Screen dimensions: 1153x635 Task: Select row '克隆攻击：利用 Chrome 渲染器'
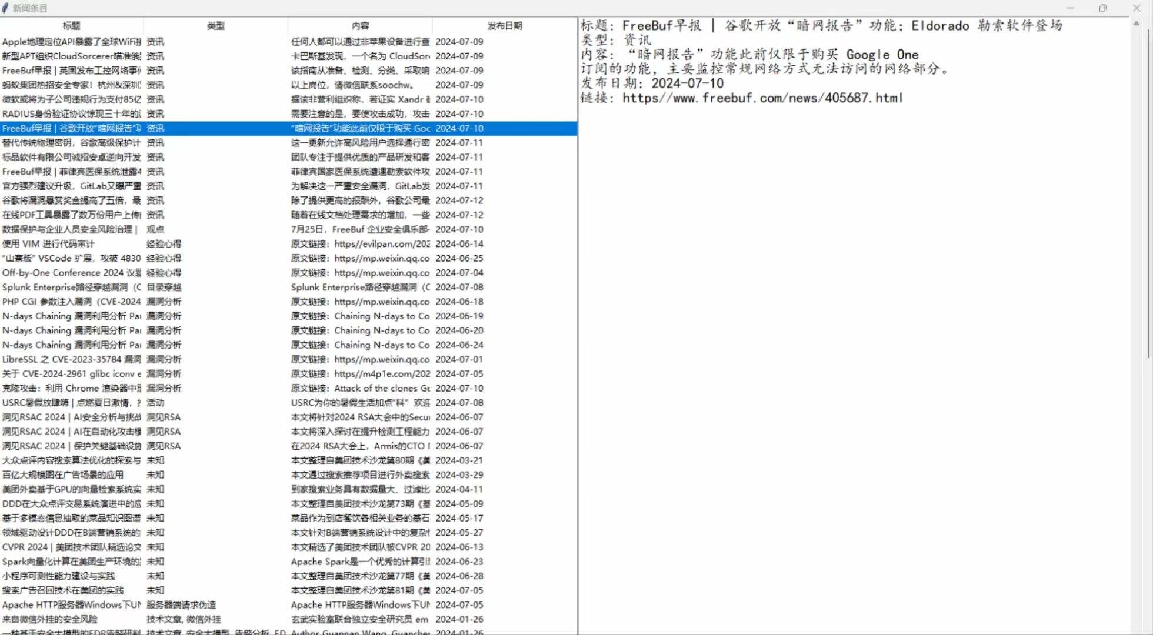[288, 388]
